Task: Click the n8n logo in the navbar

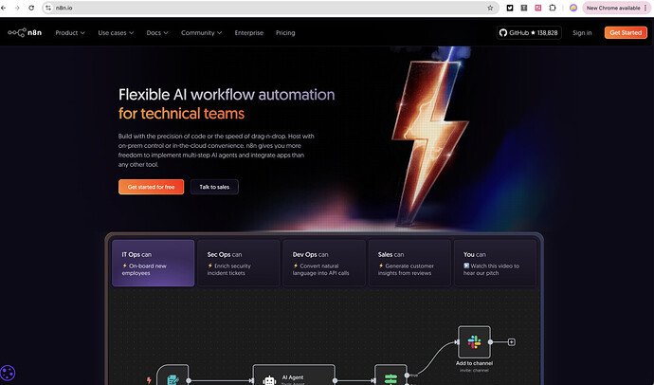Action: pyautogui.click(x=27, y=32)
